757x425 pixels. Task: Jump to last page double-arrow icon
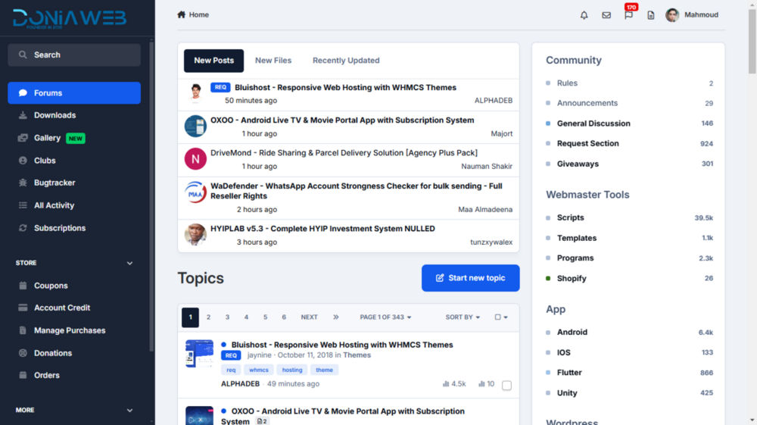335,317
